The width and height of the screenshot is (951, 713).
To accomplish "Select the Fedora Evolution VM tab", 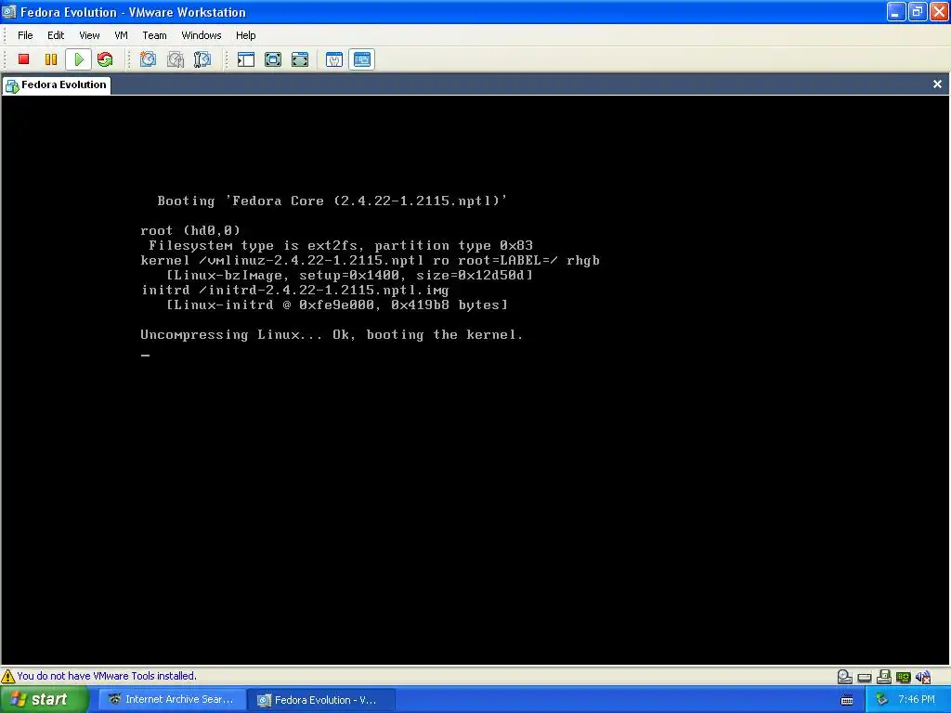I will (57, 84).
